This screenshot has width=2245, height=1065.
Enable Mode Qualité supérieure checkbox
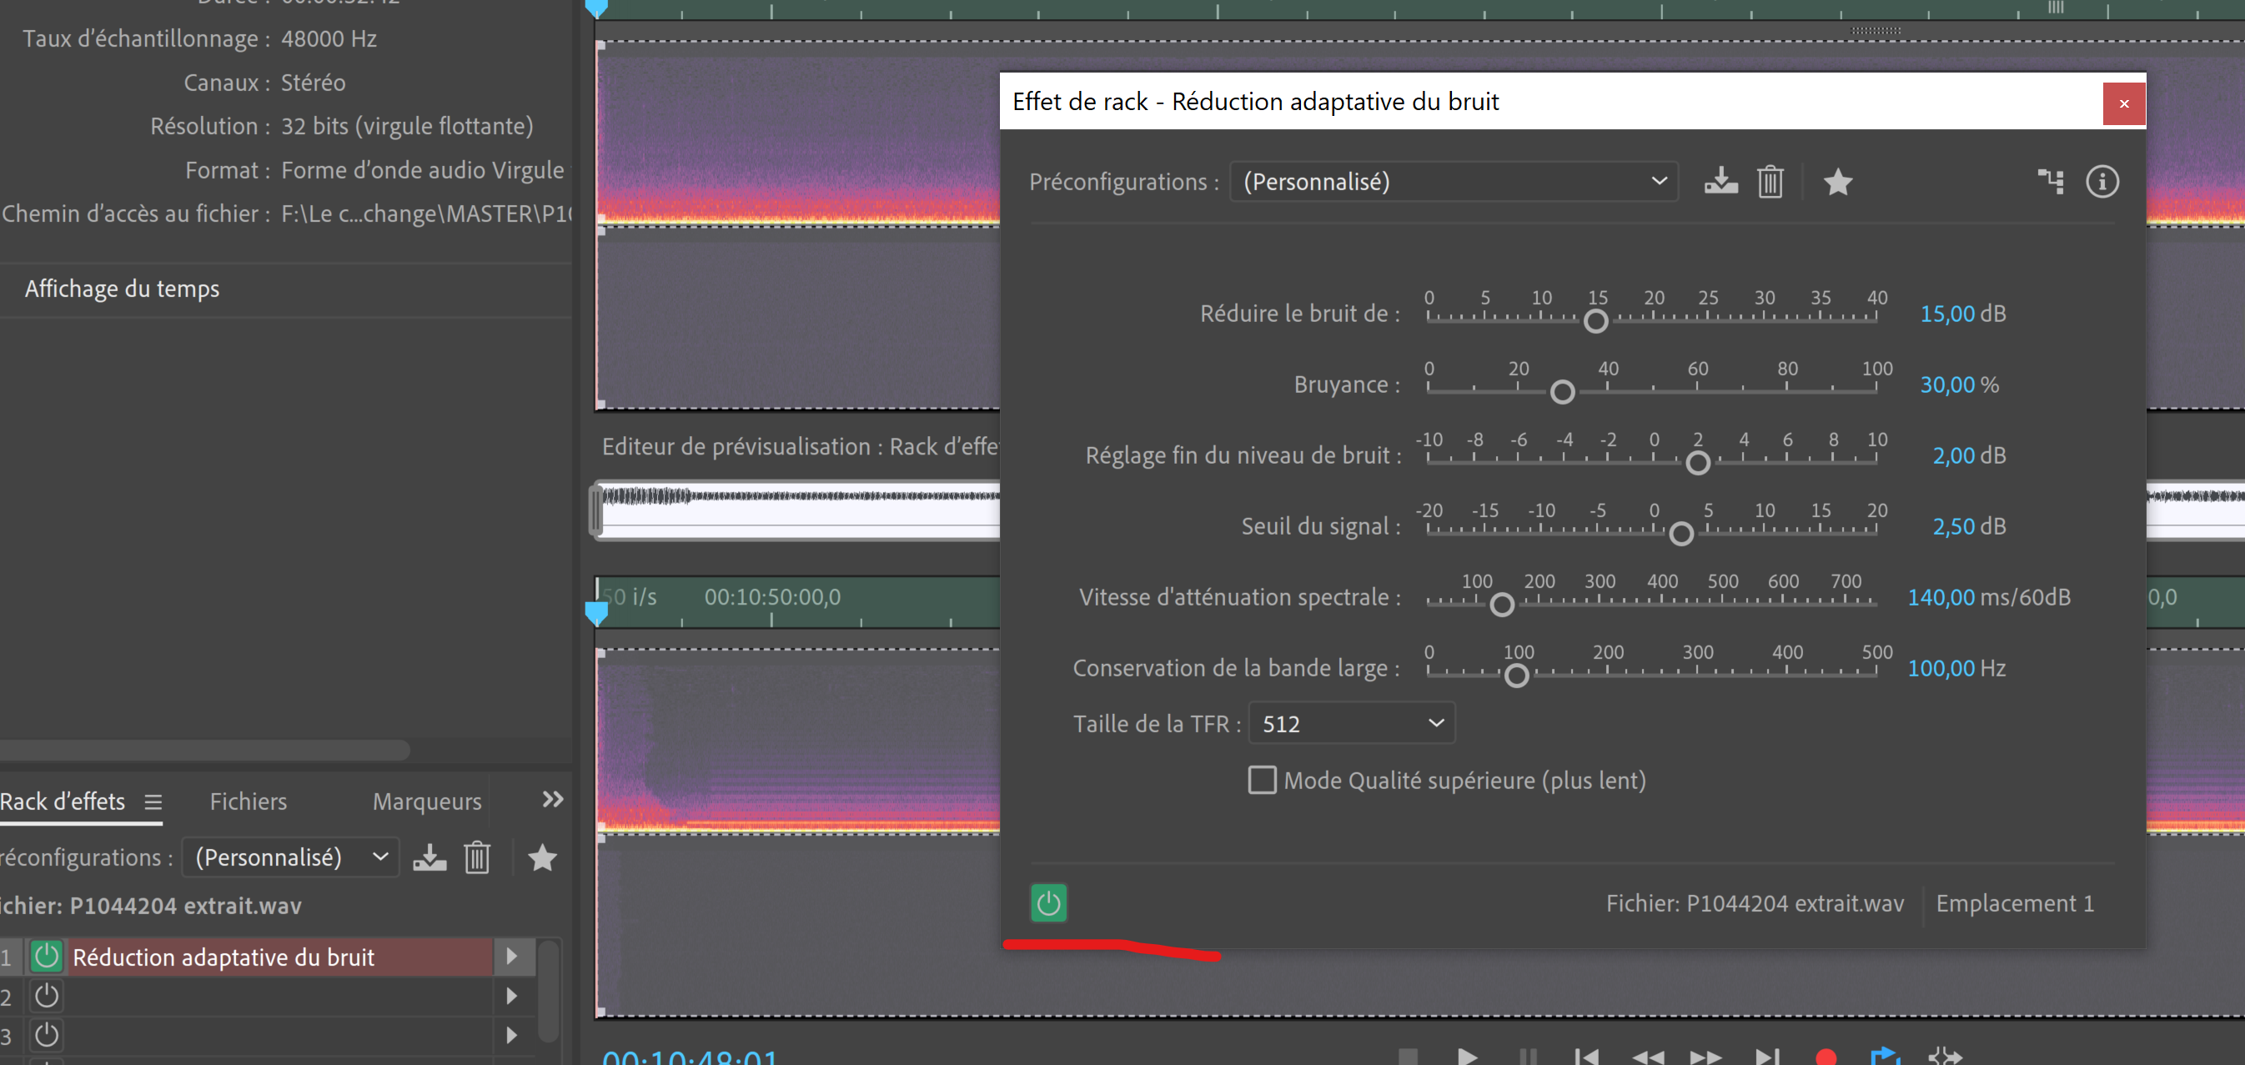[1262, 780]
